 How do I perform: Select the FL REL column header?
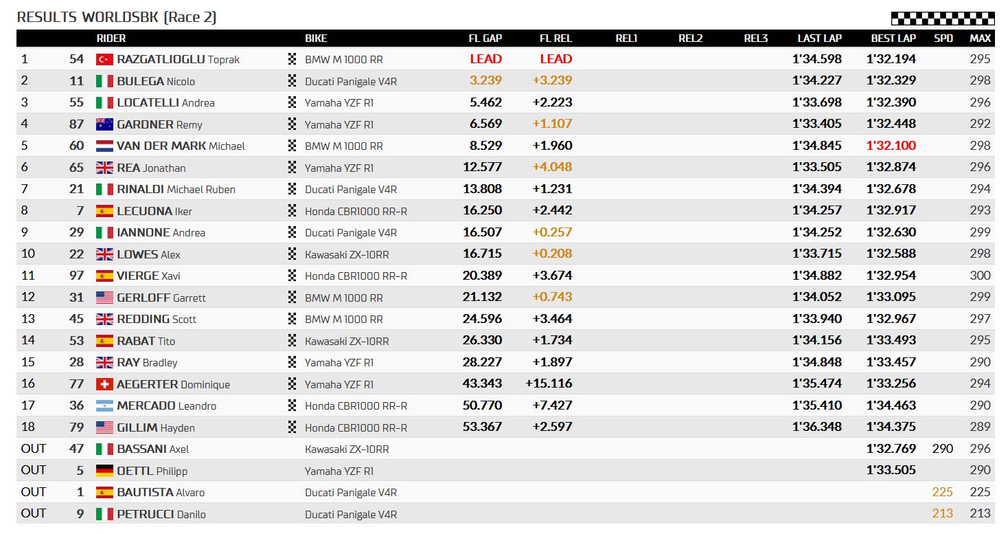pos(556,38)
